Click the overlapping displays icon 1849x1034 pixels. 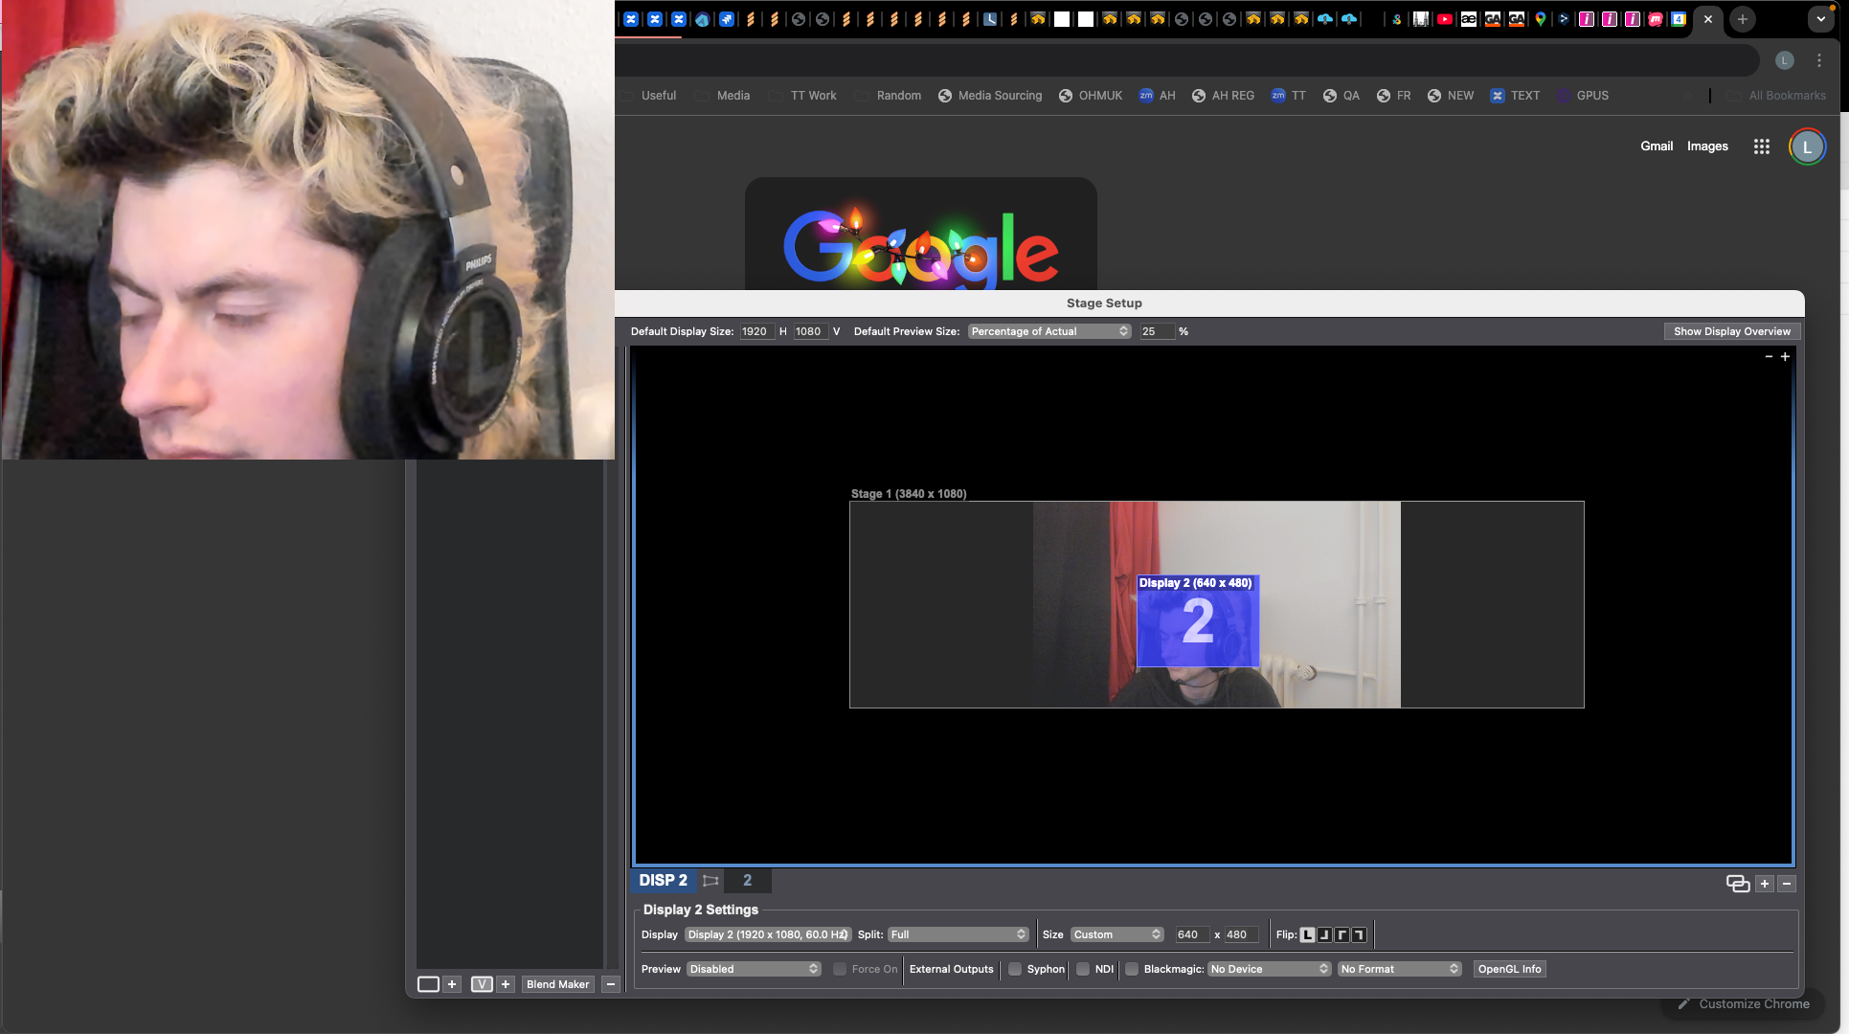click(x=1737, y=883)
